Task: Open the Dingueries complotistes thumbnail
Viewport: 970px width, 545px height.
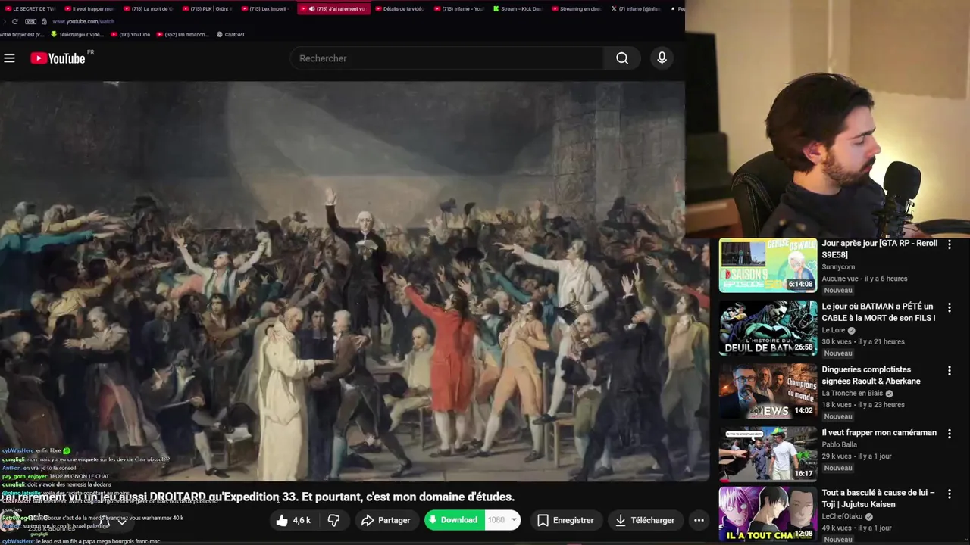Action: pyautogui.click(x=768, y=391)
